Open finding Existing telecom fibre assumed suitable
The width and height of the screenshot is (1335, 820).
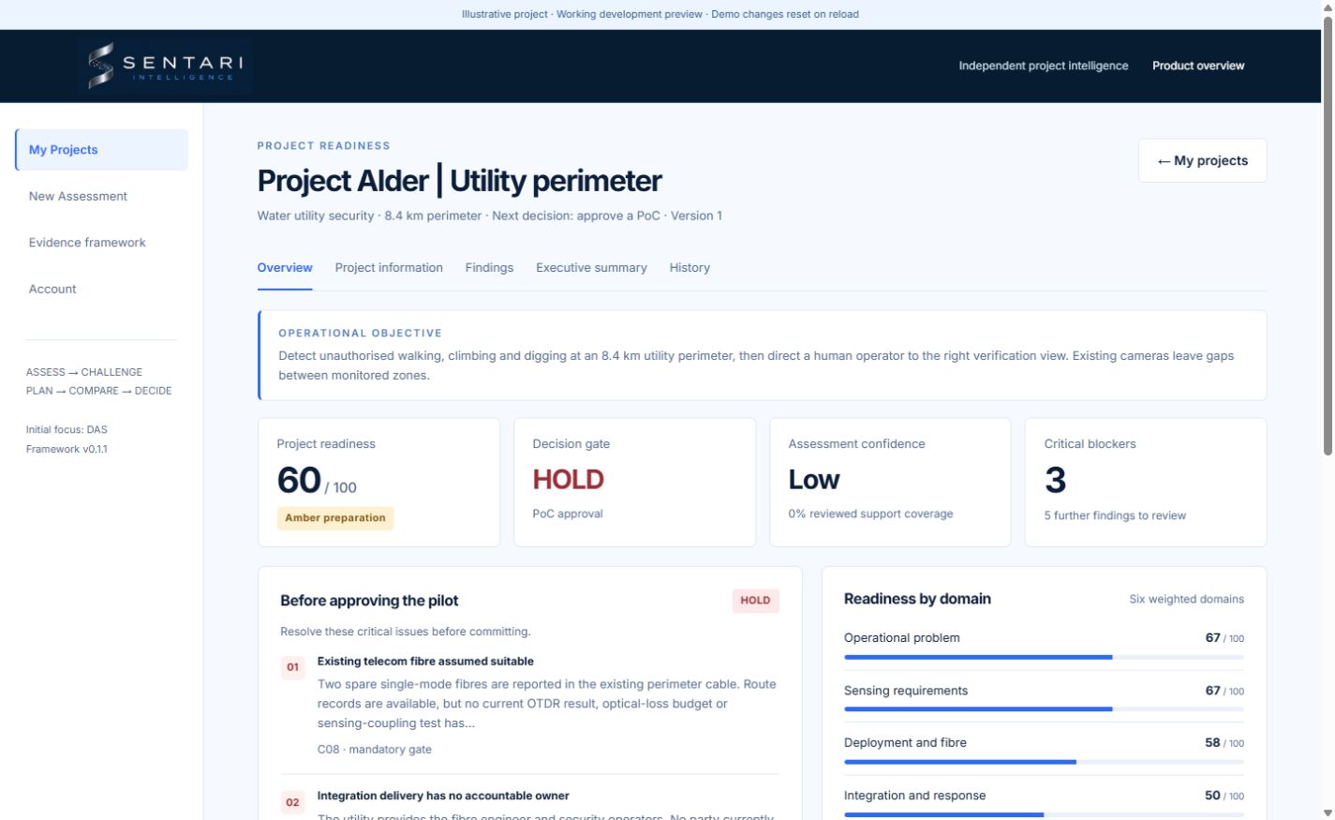(x=425, y=662)
